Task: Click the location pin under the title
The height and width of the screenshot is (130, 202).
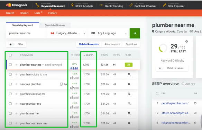Action: pyautogui.click(x=153, y=32)
